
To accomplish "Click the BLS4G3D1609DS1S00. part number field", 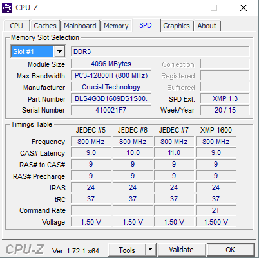I will (x=111, y=98).
